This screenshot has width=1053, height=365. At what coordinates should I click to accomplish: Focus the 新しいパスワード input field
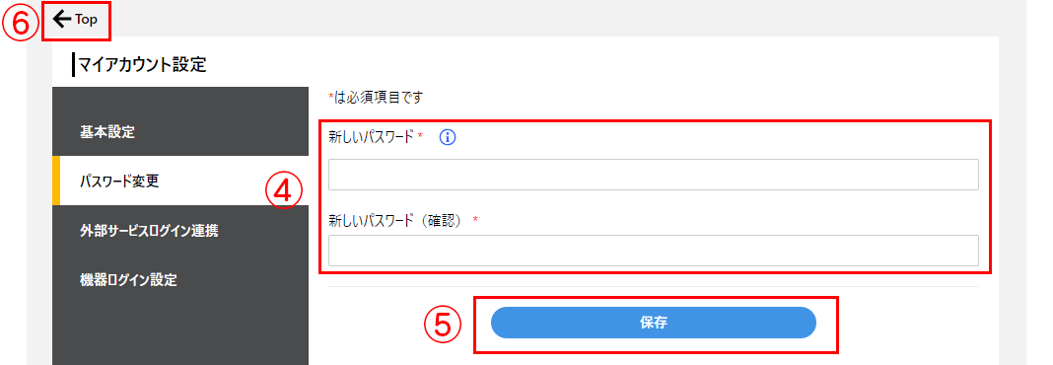[x=654, y=175]
